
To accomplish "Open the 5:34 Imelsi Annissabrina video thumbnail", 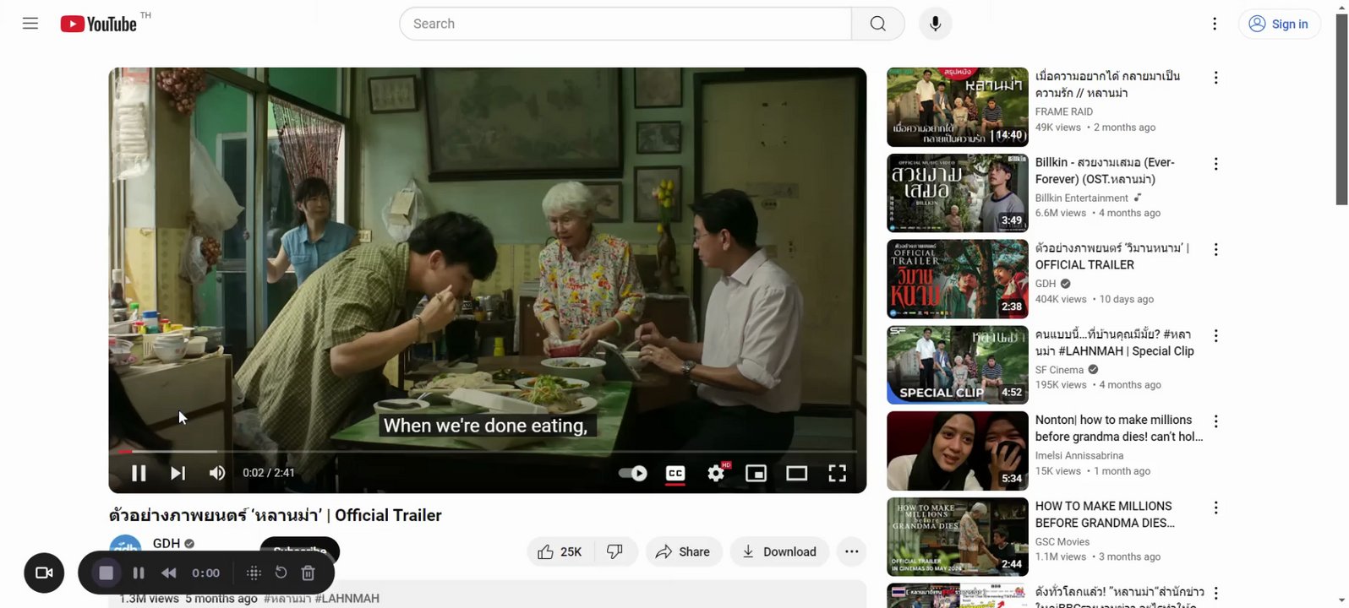I will click(x=958, y=451).
